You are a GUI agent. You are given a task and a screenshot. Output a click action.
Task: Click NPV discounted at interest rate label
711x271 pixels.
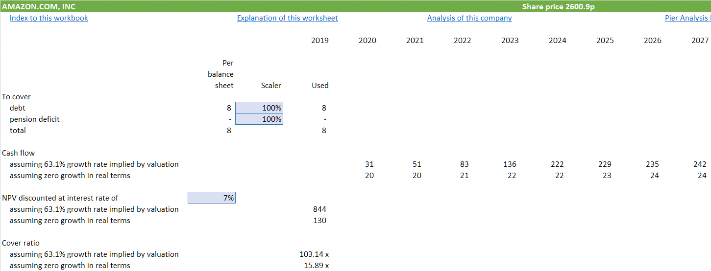coord(60,198)
